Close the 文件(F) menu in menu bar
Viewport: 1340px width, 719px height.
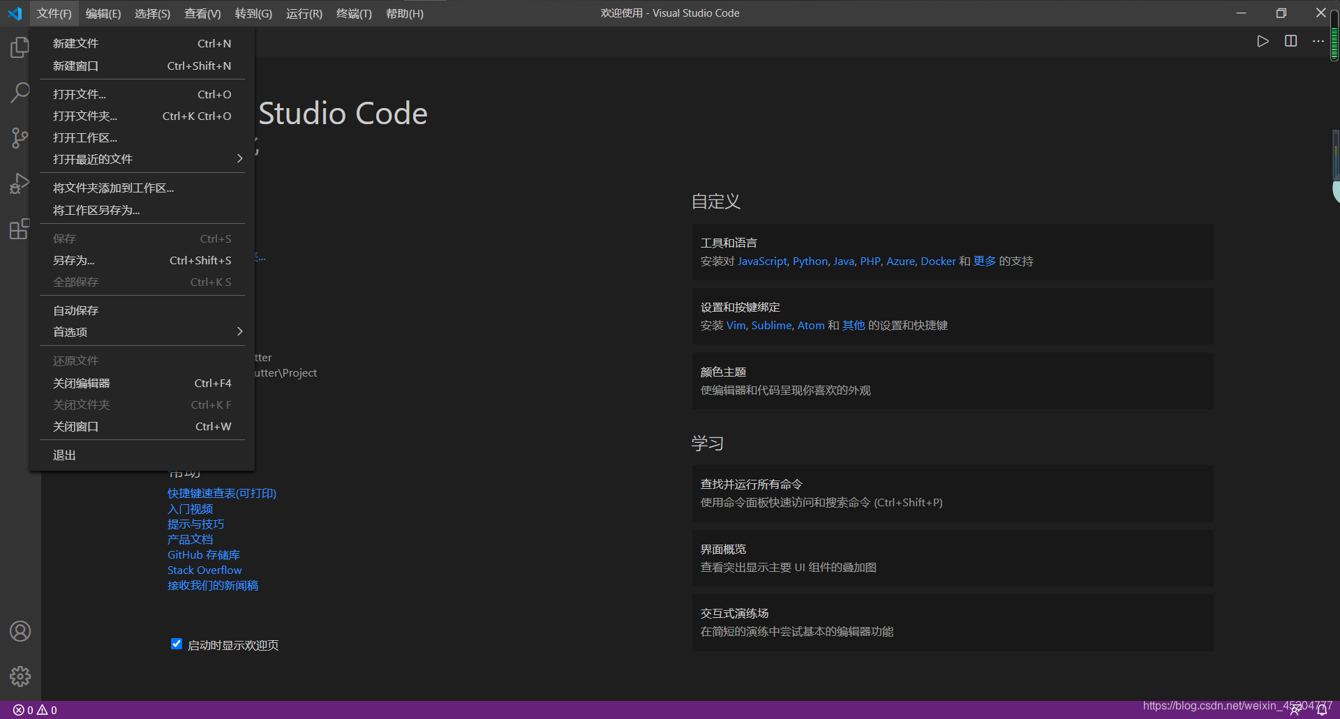(x=54, y=13)
